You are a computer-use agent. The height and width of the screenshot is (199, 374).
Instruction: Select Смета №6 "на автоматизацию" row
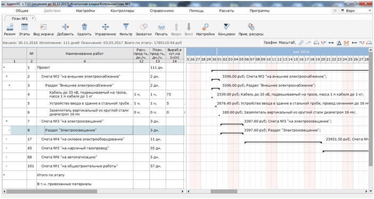(93, 157)
